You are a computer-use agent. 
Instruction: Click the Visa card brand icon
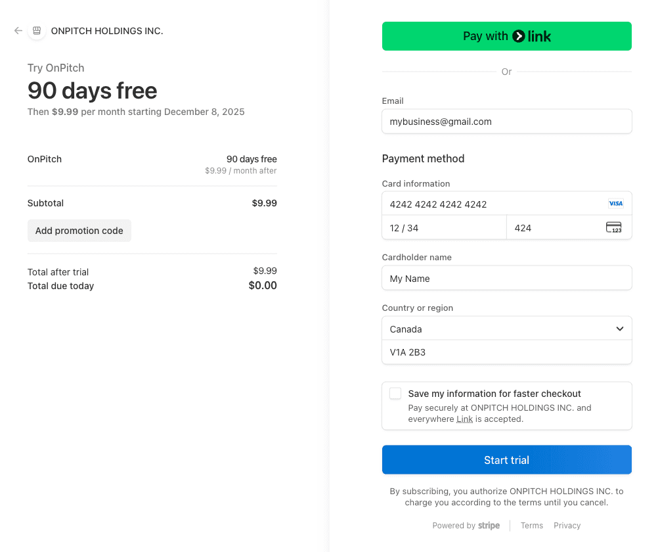pyautogui.click(x=615, y=204)
